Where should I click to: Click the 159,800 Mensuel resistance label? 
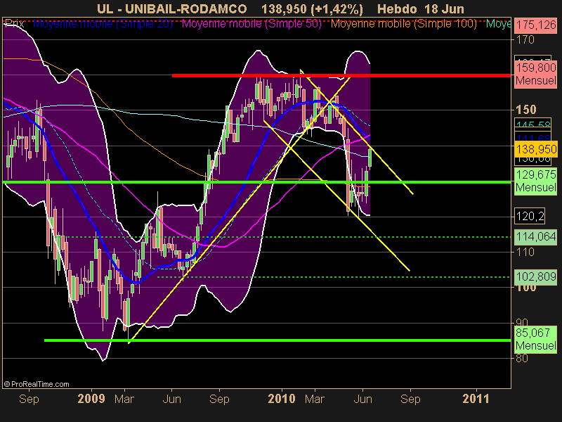click(x=536, y=74)
